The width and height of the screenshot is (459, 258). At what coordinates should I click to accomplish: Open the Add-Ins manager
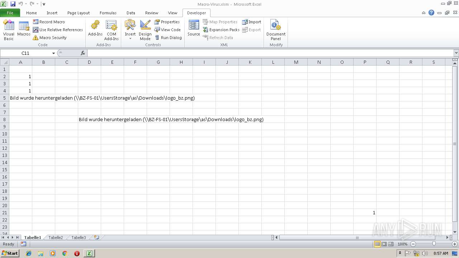[95, 29]
